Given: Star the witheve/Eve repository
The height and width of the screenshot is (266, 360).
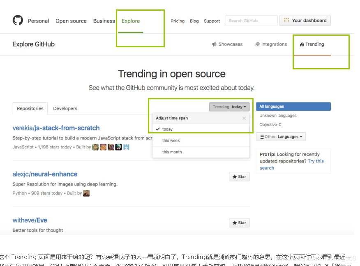Looking at the screenshot, I should (x=239, y=222).
